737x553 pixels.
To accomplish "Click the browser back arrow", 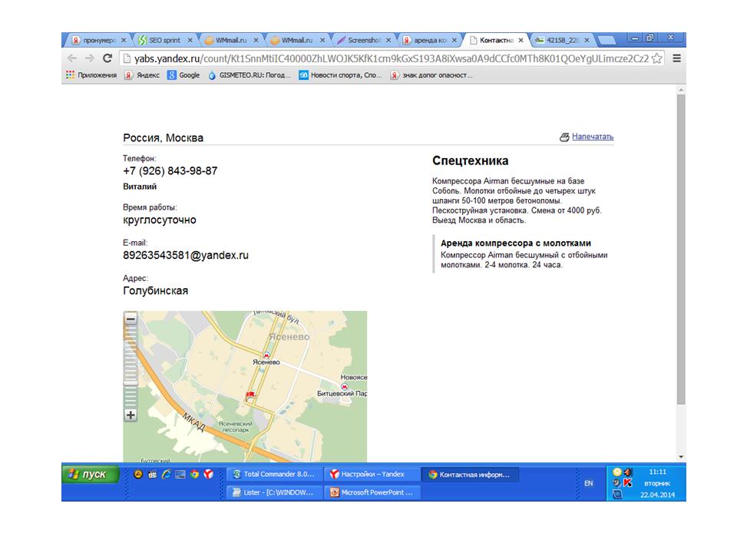I will [x=72, y=58].
